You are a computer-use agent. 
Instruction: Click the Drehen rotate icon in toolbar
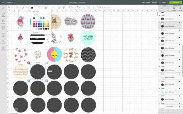tap(88, 8)
